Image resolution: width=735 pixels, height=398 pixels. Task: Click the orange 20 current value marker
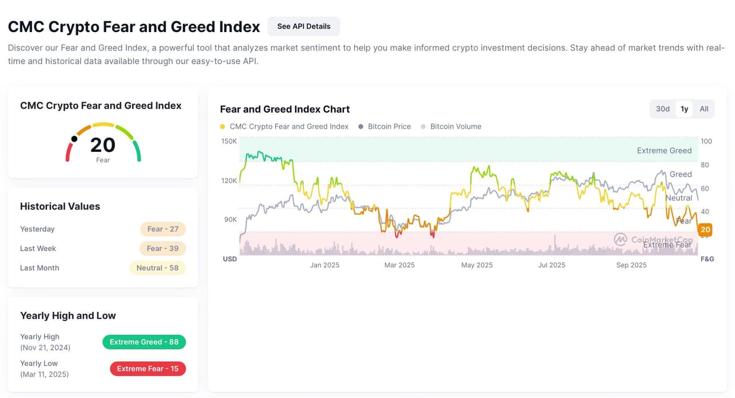705,230
